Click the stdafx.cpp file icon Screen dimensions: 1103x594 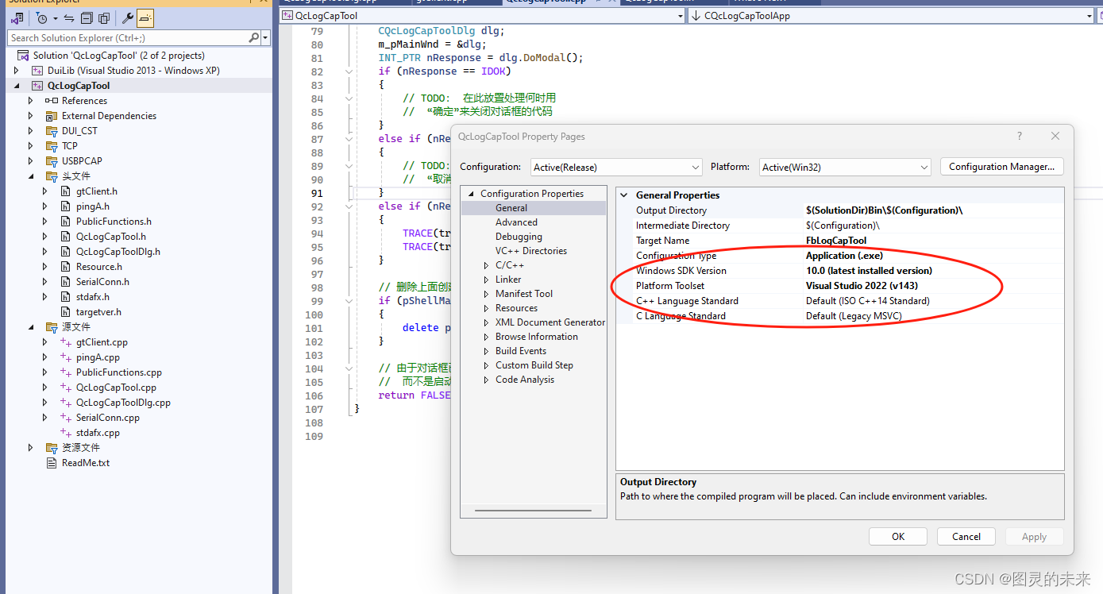[x=67, y=433]
